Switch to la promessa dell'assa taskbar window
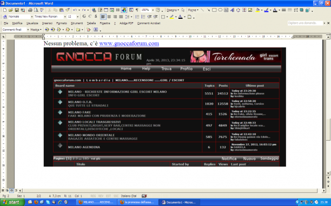This screenshot has width=331, height=206. tap(137, 202)
